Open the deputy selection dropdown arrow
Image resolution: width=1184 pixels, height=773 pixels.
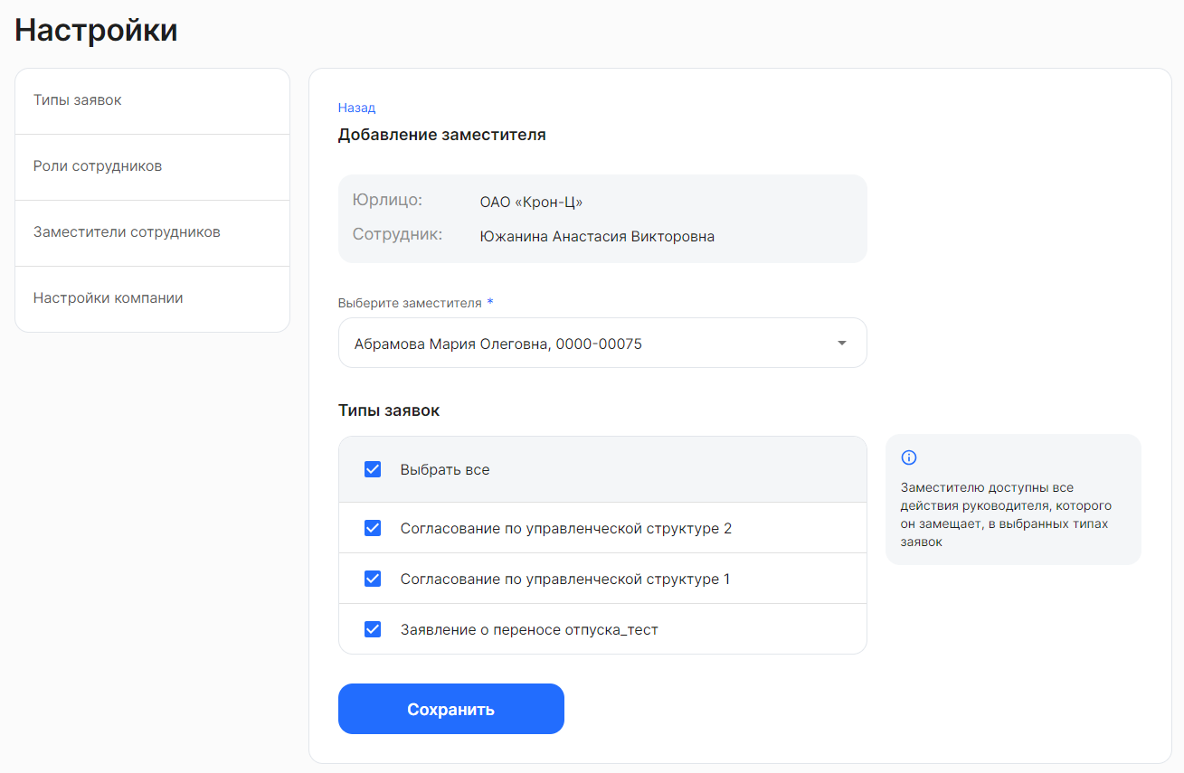point(842,344)
